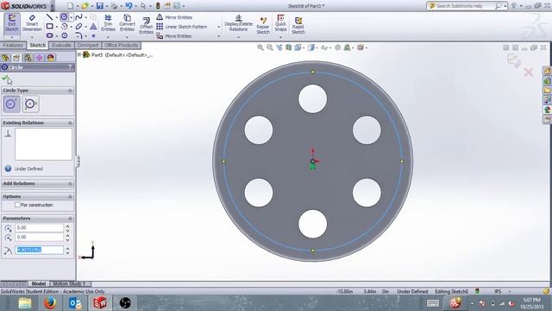Click the Quick Snaps tool

pyautogui.click(x=280, y=23)
